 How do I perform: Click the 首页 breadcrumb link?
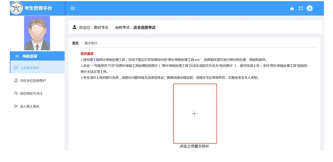click(75, 43)
